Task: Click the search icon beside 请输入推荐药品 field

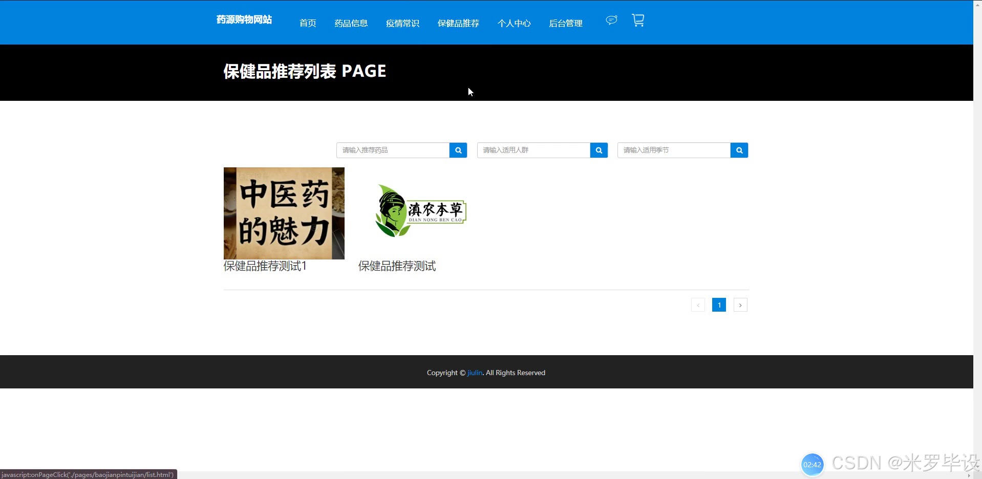Action: coord(458,150)
